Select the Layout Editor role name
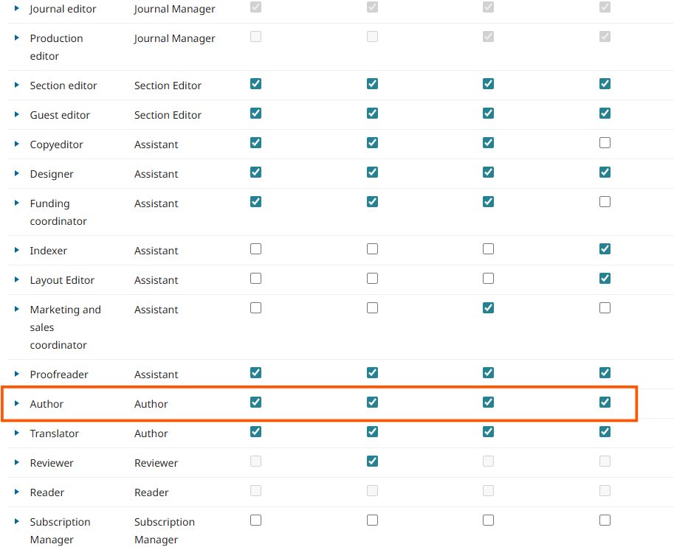 point(62,280)
